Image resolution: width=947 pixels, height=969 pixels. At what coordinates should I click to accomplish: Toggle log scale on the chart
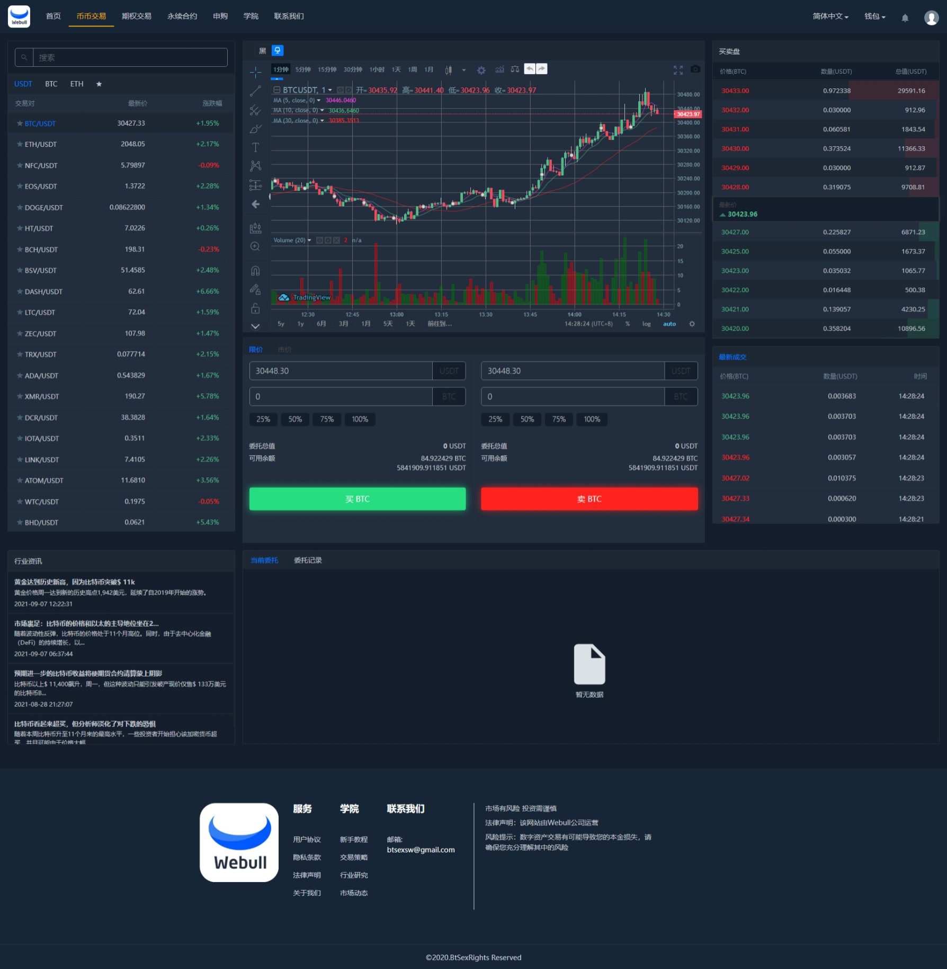point(646,324)
